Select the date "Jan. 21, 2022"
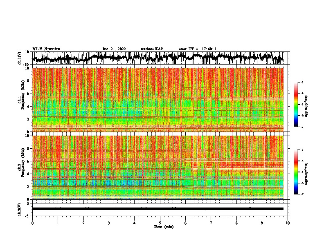 coord(114,49)
